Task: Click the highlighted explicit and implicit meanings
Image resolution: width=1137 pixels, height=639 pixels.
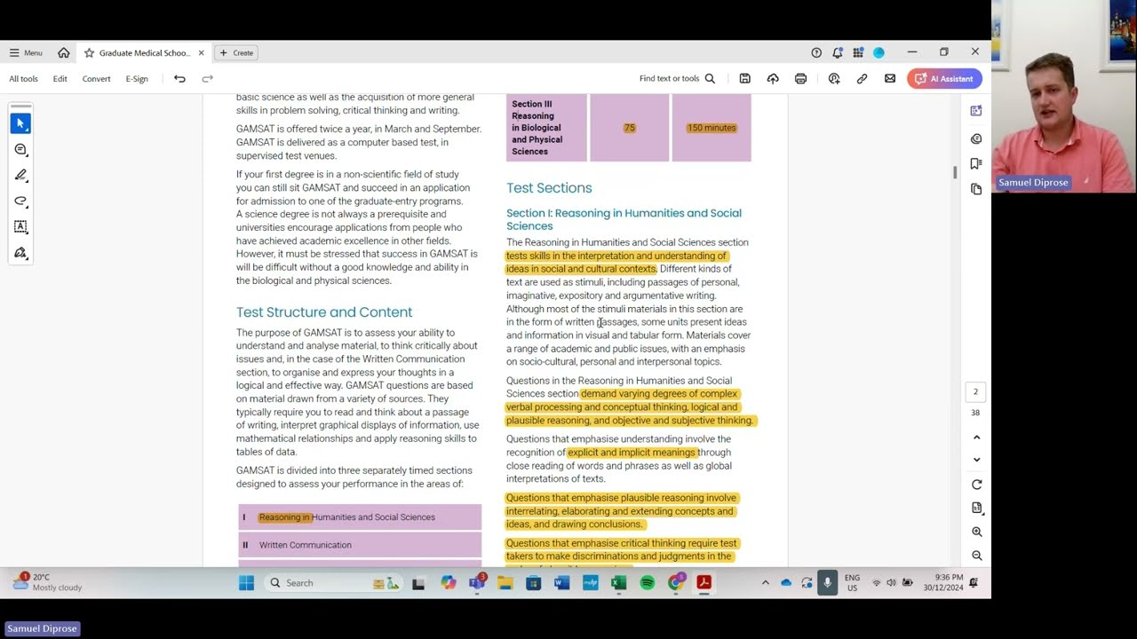Action: click(x=632, y=453)
